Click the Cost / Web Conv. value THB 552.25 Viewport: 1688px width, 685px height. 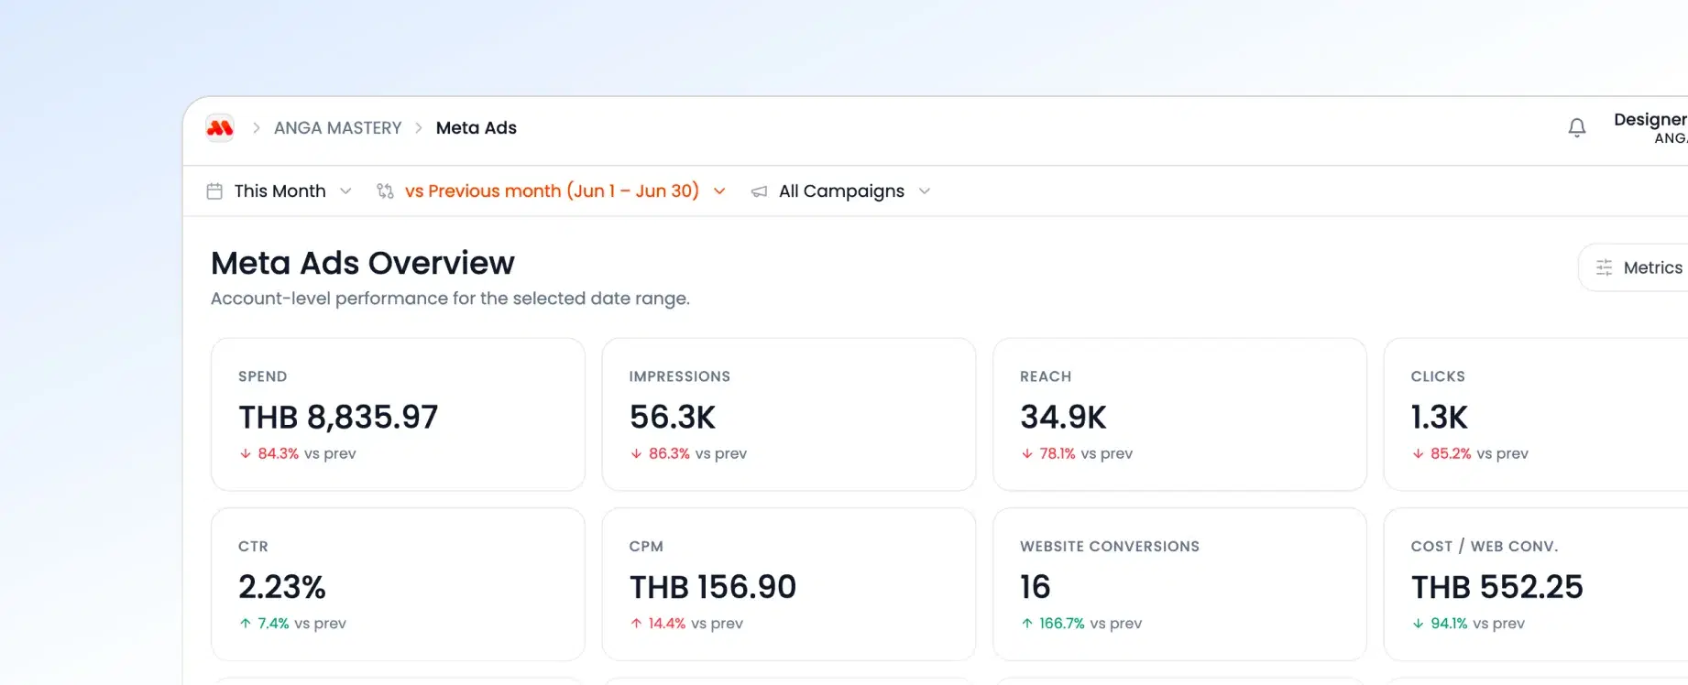pyautogui.click(x=1497, y=587)
